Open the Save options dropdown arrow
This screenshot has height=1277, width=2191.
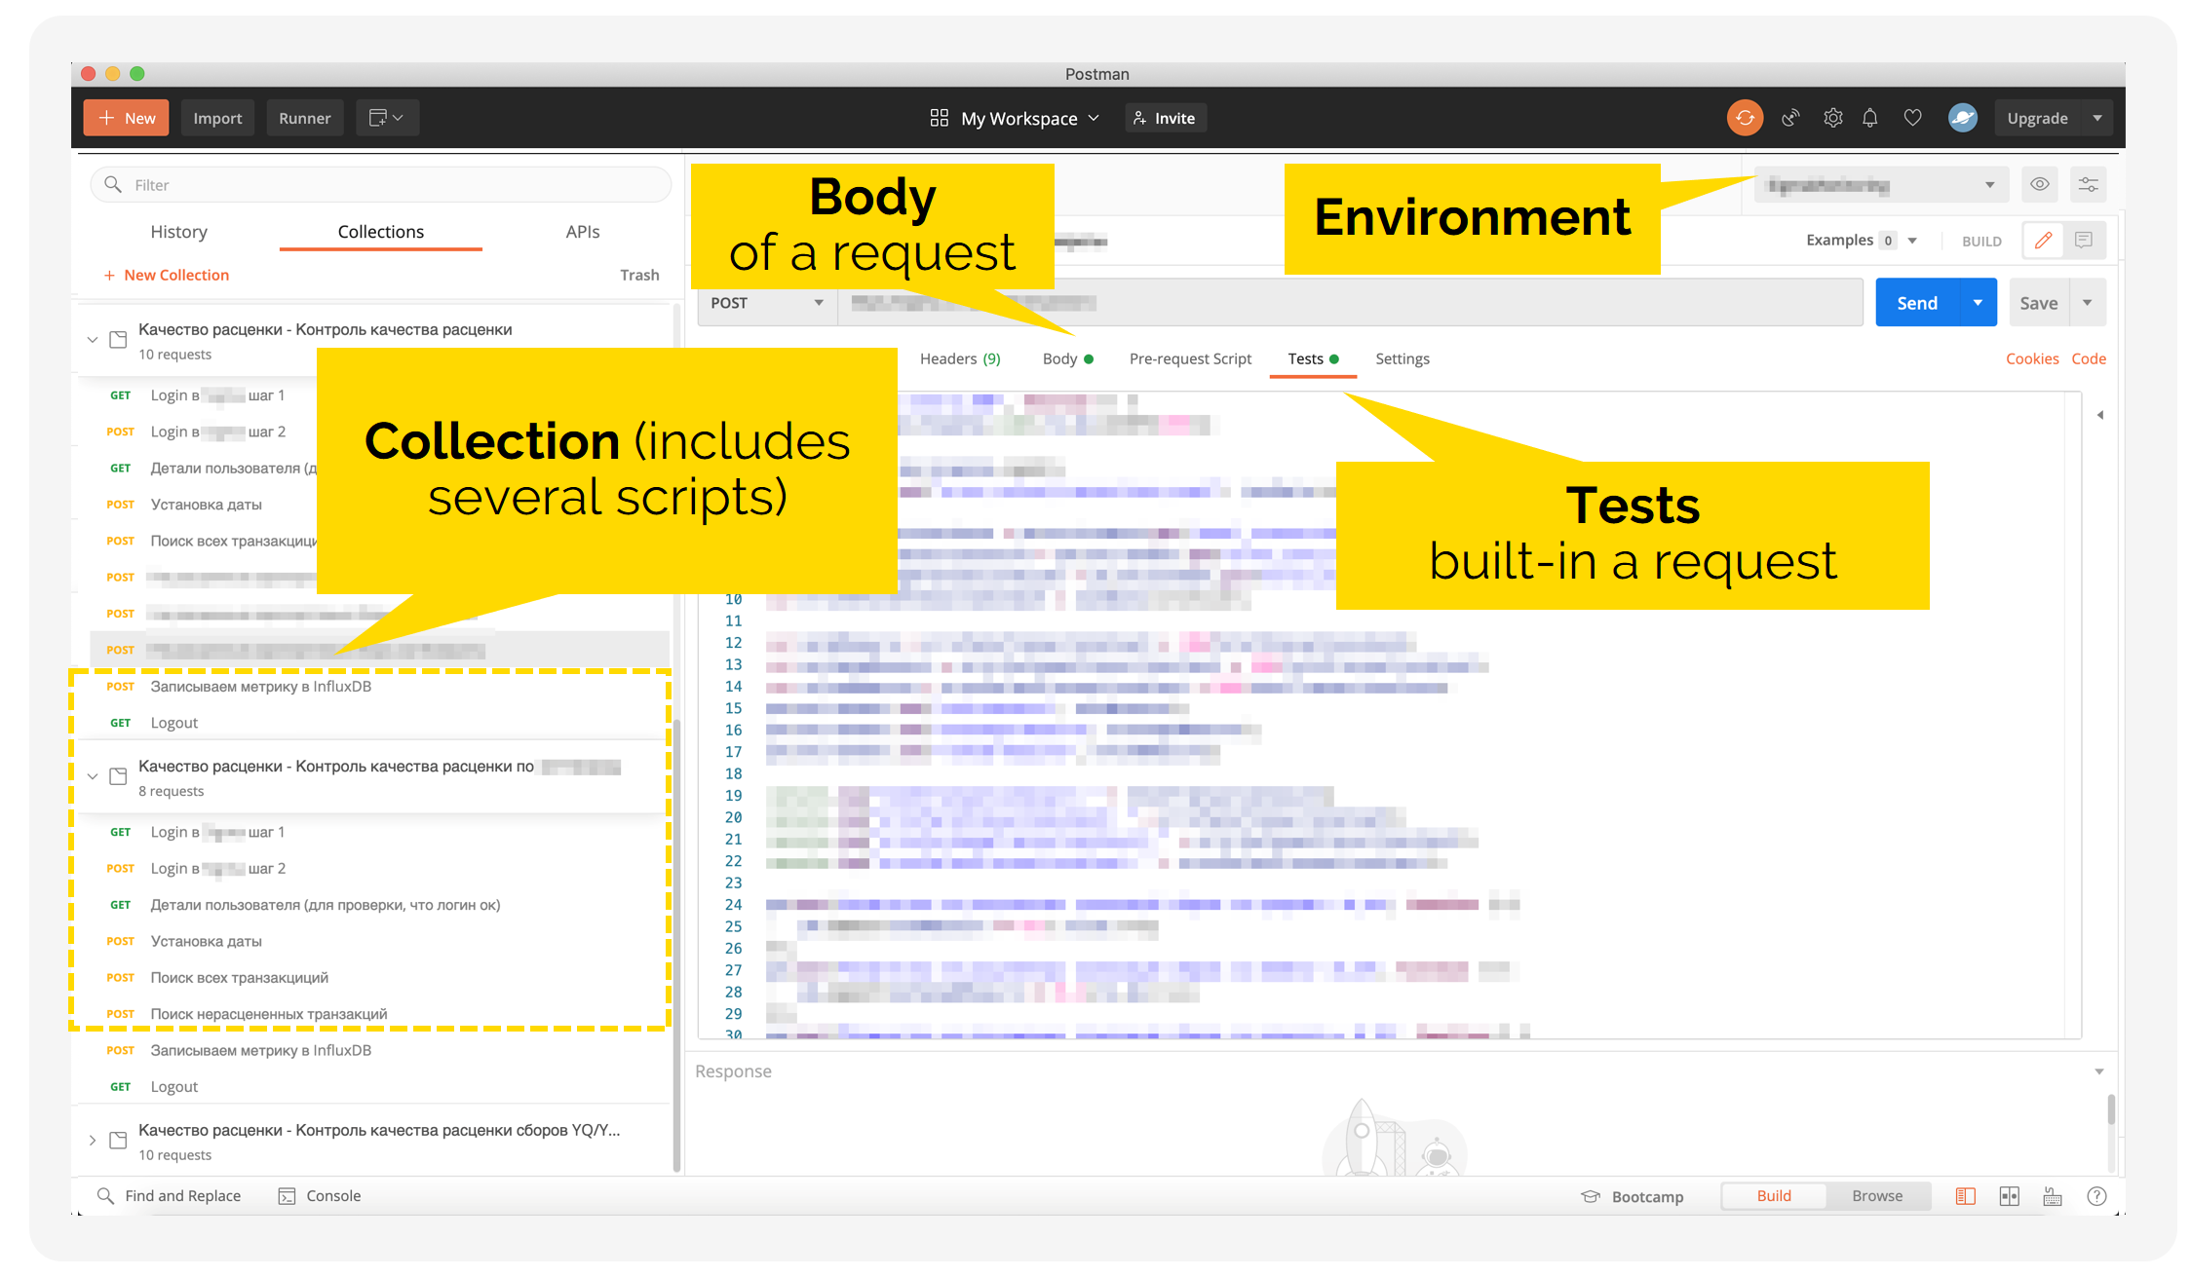point(2087,303)
